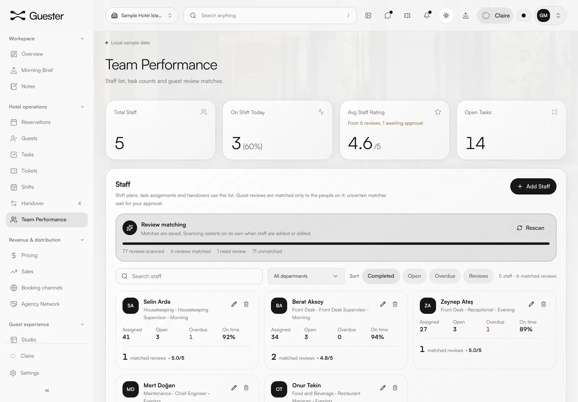Viewport: 578px width, 402px height.
Task: Collapse the Revenue & distribution section
Action: tap(82, 240)
